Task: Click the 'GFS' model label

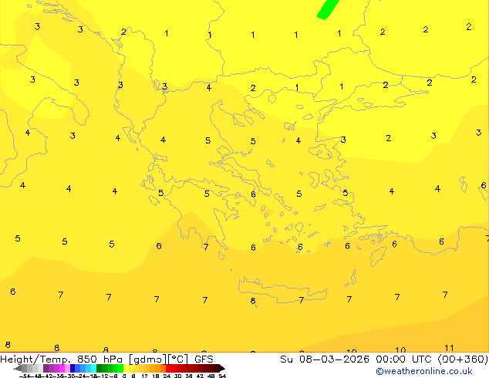Action: (x=204, y=359)
